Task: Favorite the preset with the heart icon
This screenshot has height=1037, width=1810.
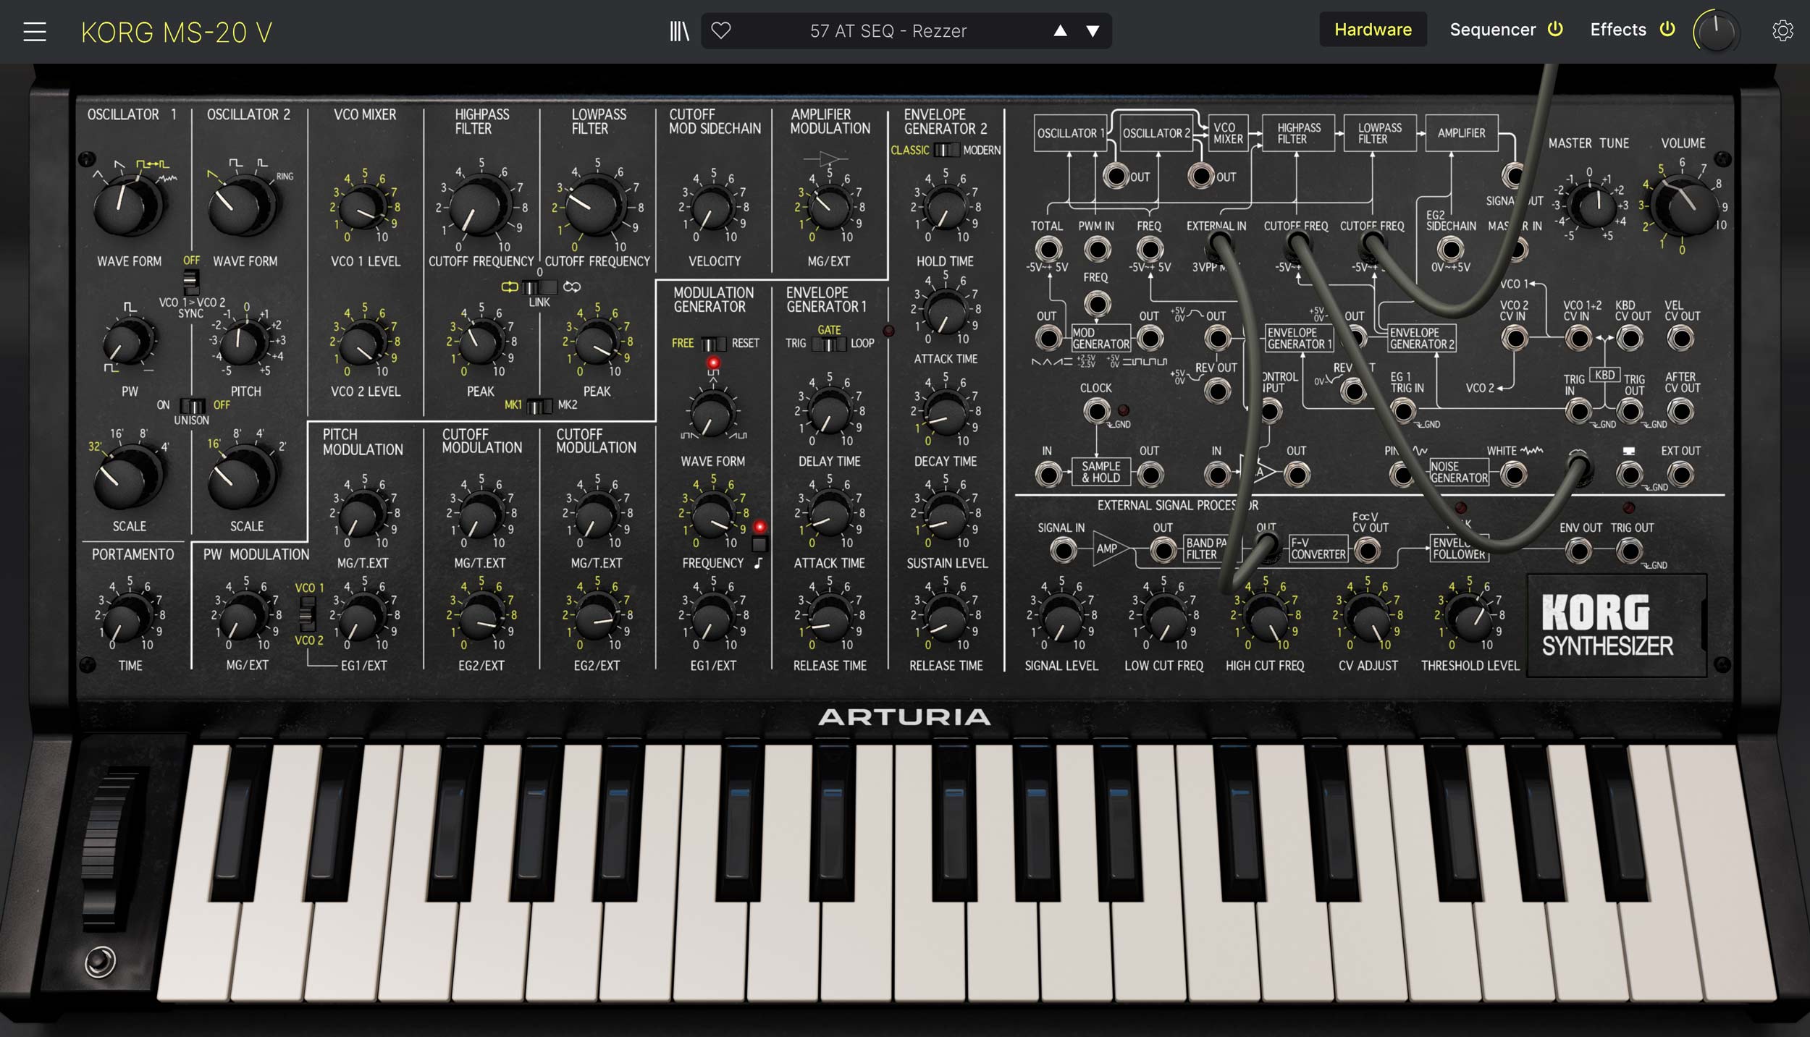Action: (x=720, y=30)
